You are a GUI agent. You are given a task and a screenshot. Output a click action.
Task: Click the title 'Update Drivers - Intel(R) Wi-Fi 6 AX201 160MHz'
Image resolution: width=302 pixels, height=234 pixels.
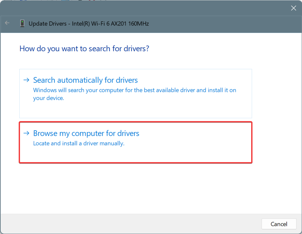tap(89, 24)
